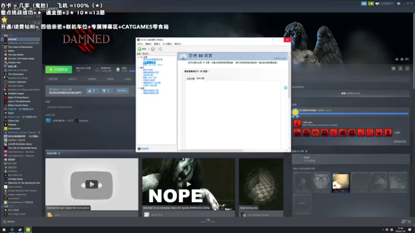Open the account name dropdown in Steam header
415x233 pixels.
tap(386, 4)
